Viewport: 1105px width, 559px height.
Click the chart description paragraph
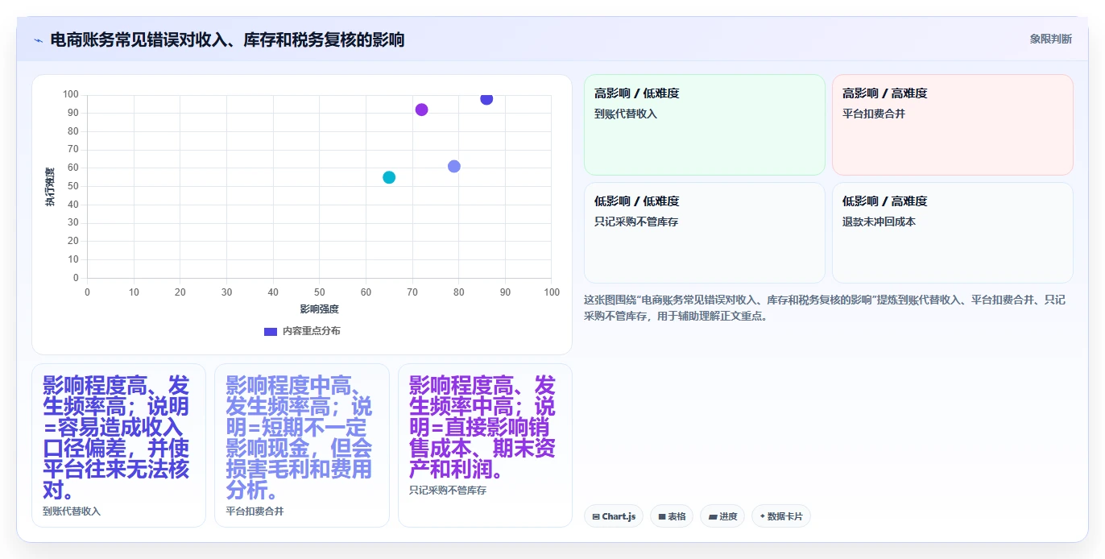click(x=825, y=308)
